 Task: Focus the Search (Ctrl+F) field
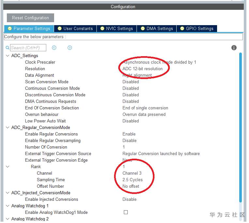tap(28, 48)
